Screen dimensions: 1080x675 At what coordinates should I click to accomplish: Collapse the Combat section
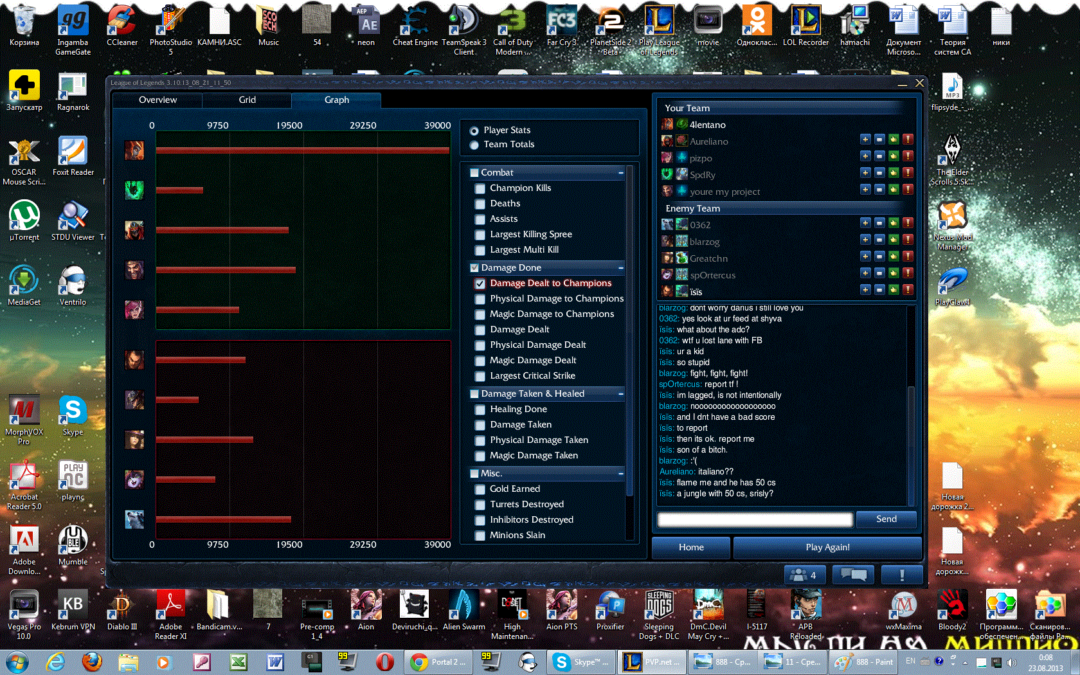coord(621,173)
